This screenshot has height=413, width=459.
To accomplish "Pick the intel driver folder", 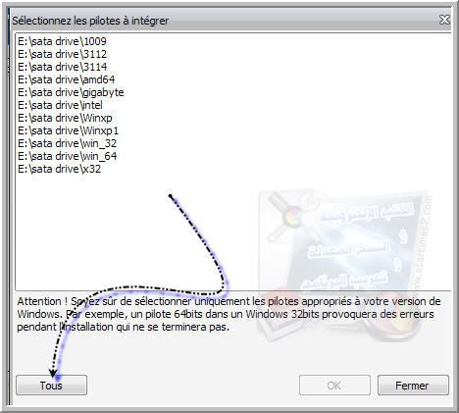I will (x=60, y=105).
